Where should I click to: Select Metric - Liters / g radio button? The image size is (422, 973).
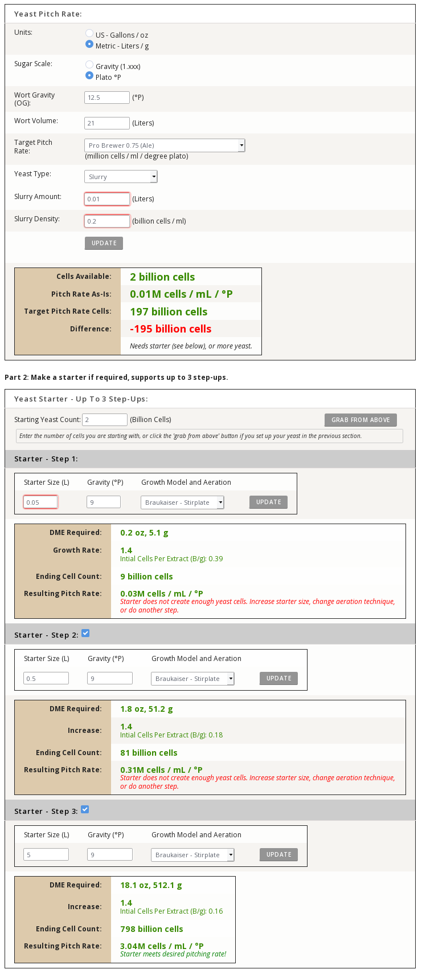coord(89,44)
